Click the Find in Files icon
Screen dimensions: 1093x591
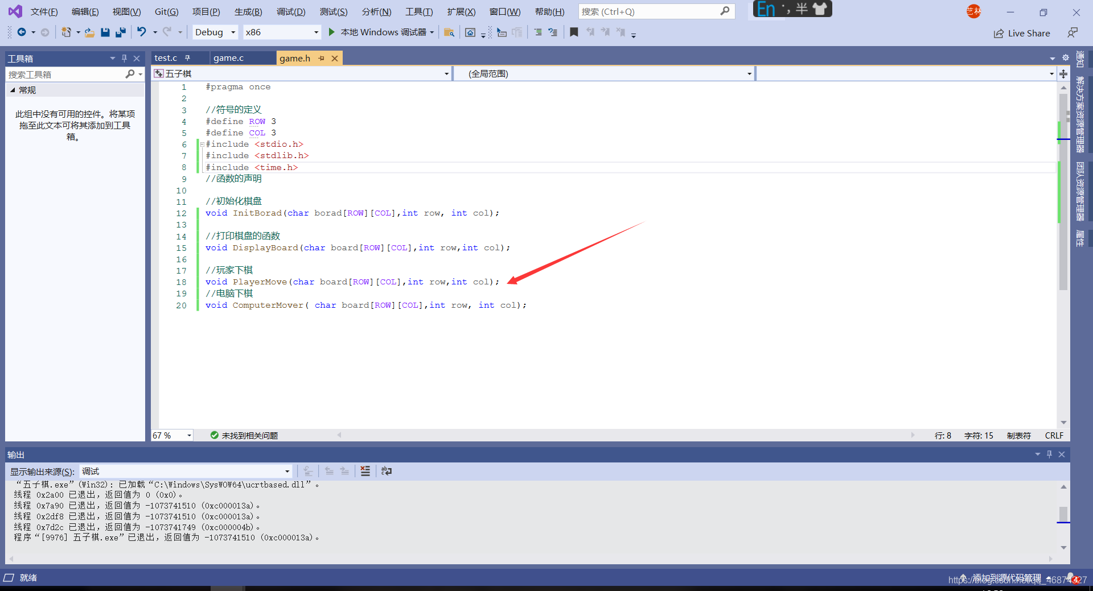449,32
